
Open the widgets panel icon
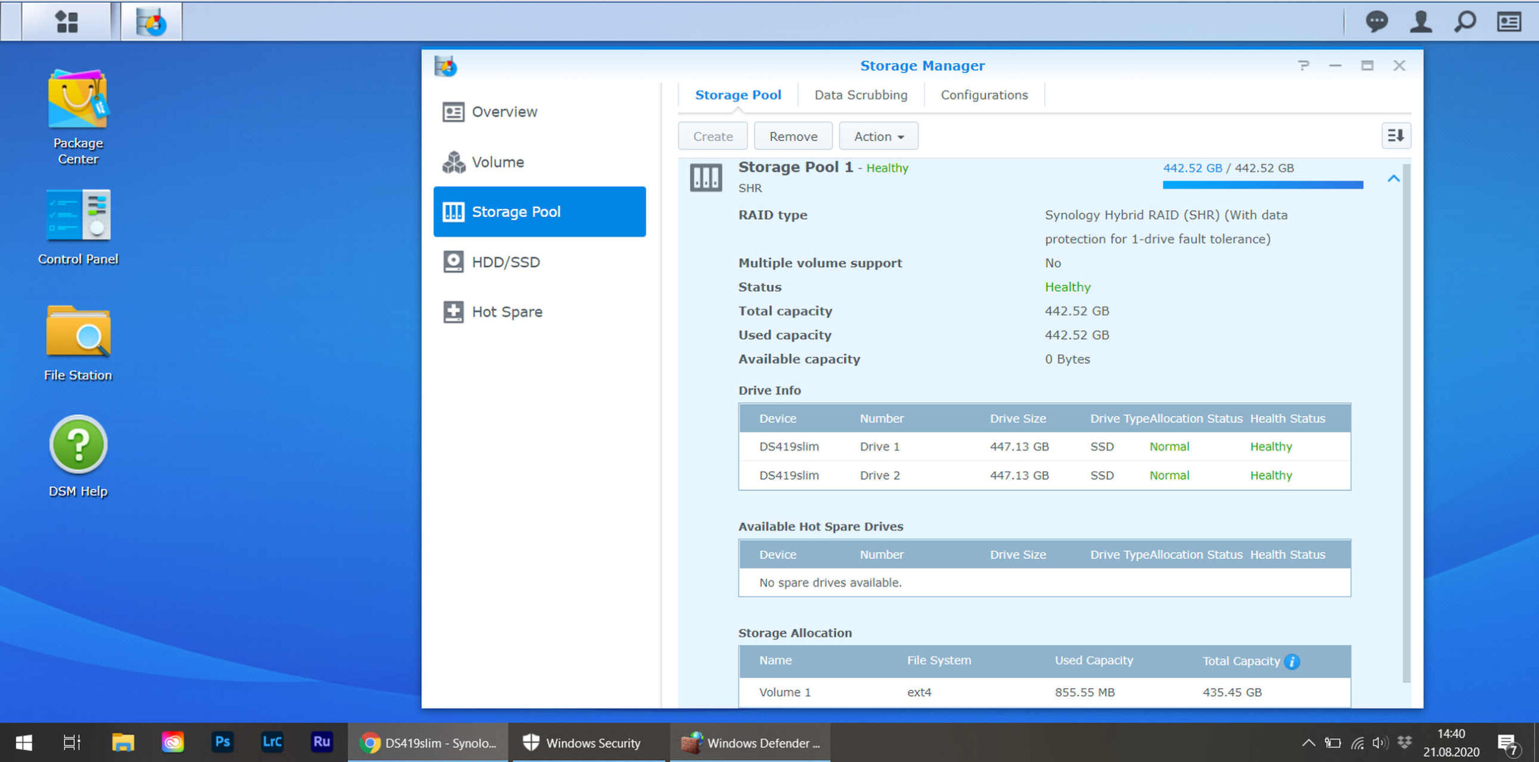1509,22
